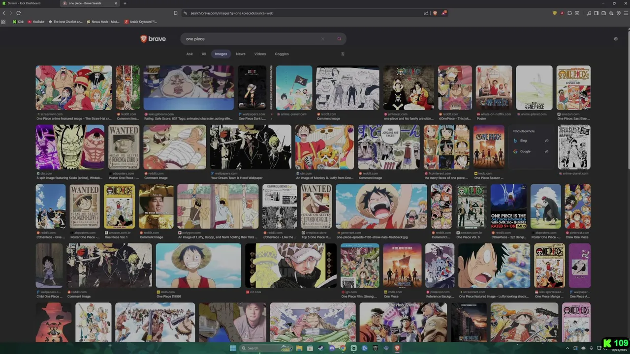Open 'The best ChatBot' bookmark

pyautogui.click(x=65, y=22)
